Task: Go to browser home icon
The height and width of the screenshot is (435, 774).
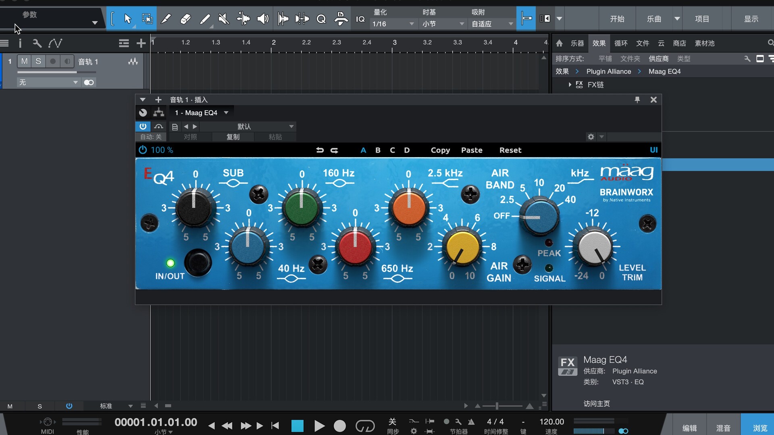Action: 559,43
